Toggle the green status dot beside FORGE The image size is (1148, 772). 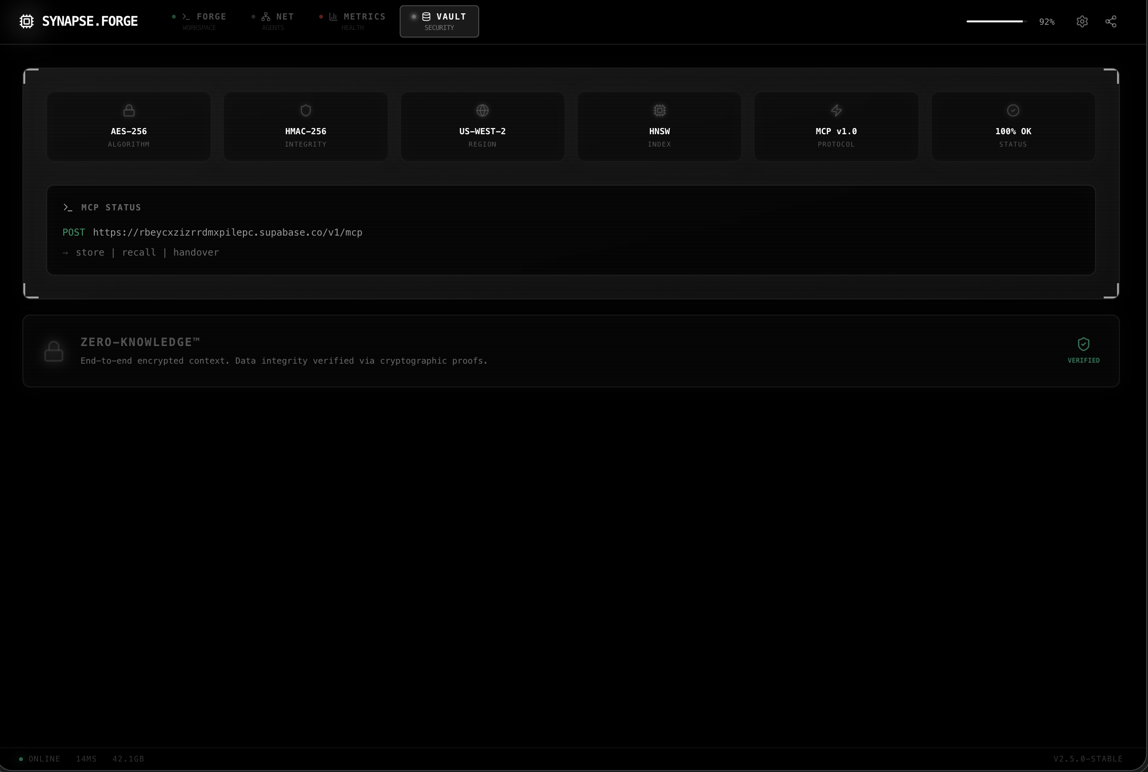tap(173, 16)
